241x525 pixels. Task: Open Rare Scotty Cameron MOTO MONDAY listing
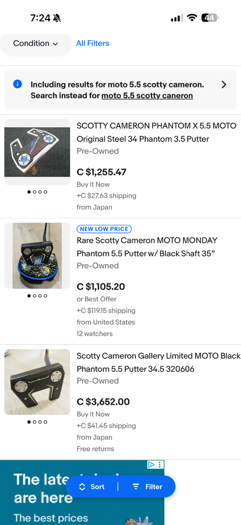point(147,247)
